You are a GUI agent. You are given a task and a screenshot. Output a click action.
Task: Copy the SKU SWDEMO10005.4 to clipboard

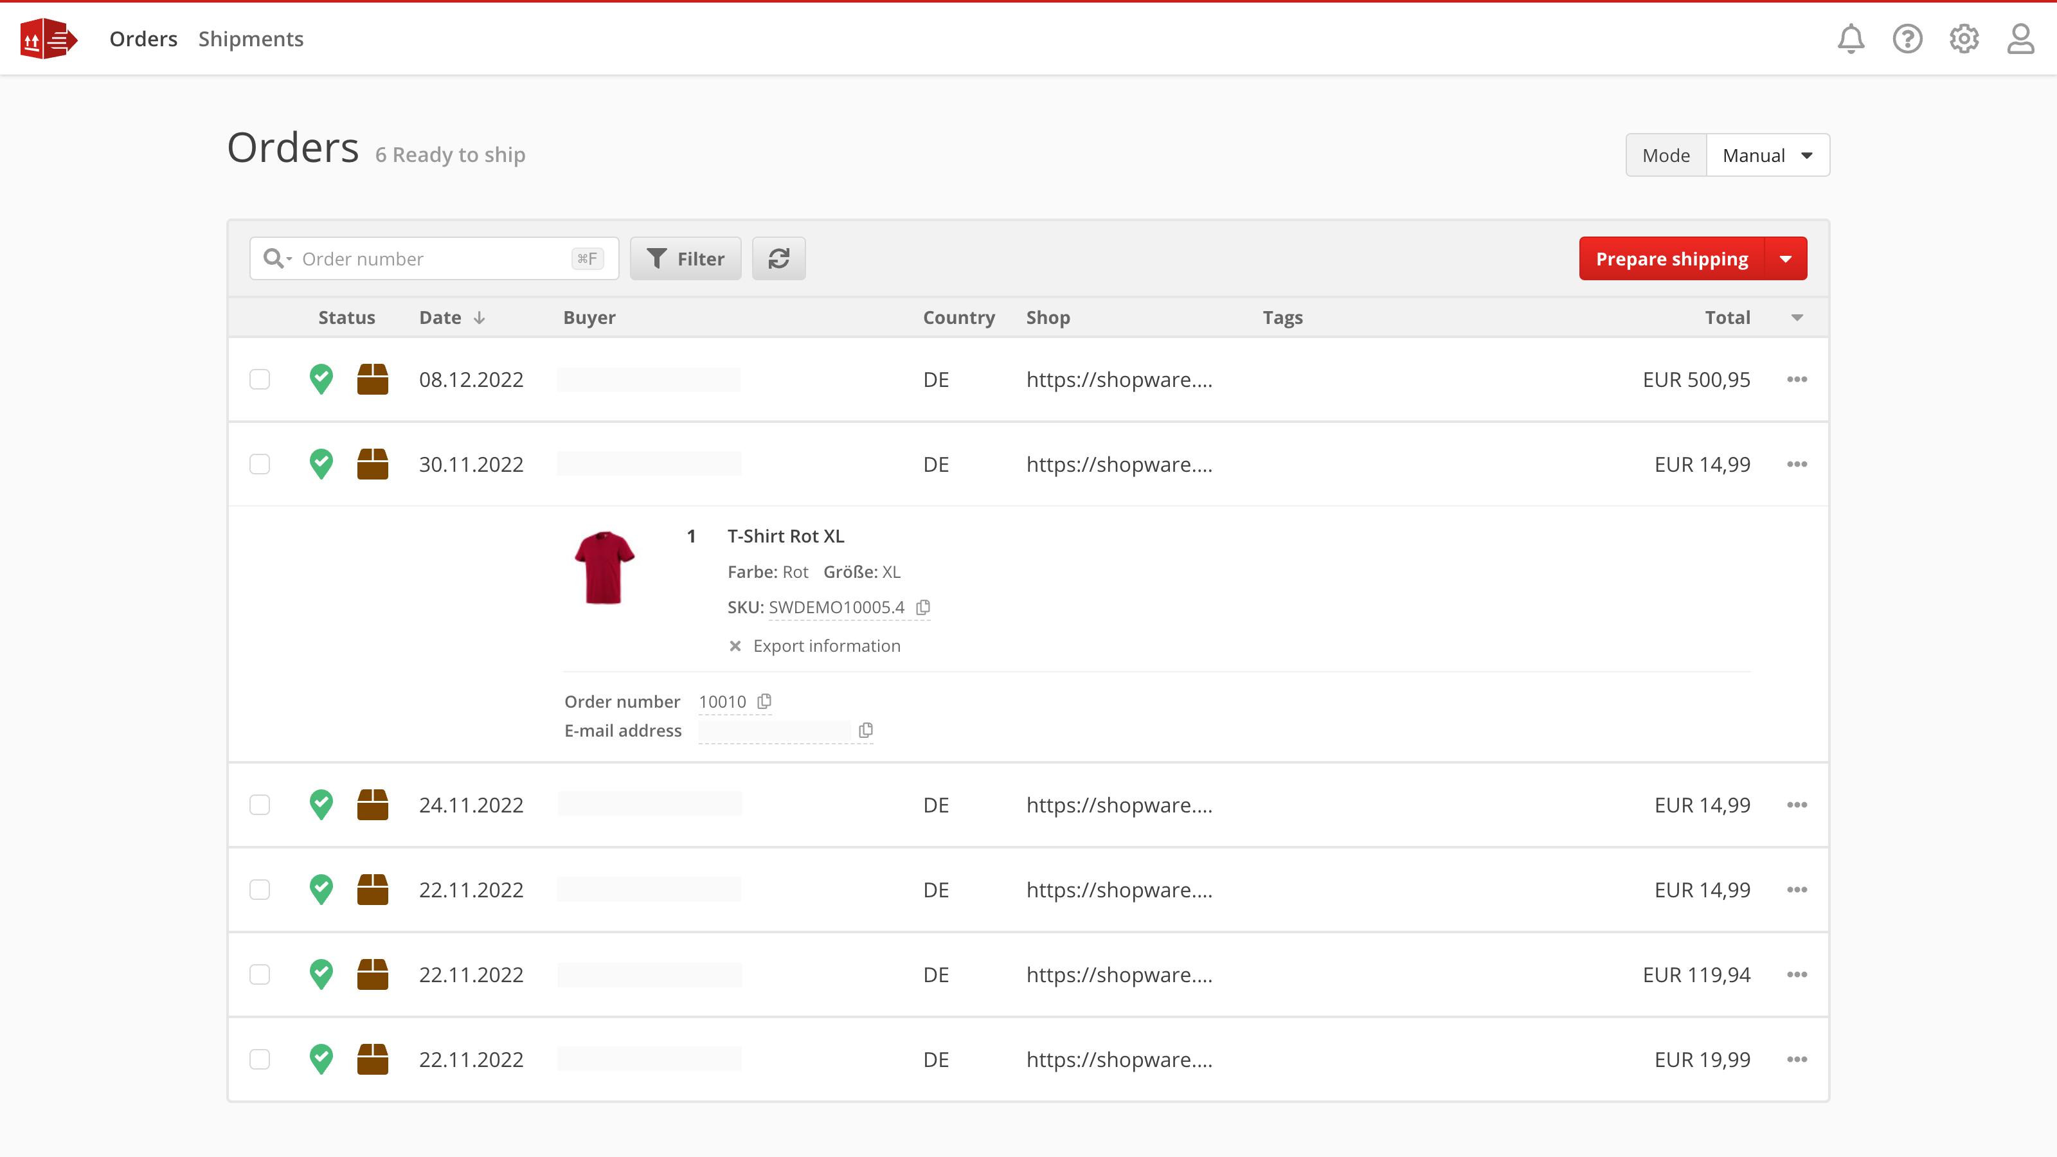(x=923, y=607)
